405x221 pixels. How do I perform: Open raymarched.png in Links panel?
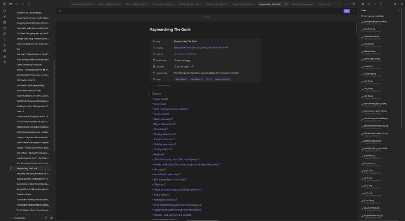[x=371, y=36]
